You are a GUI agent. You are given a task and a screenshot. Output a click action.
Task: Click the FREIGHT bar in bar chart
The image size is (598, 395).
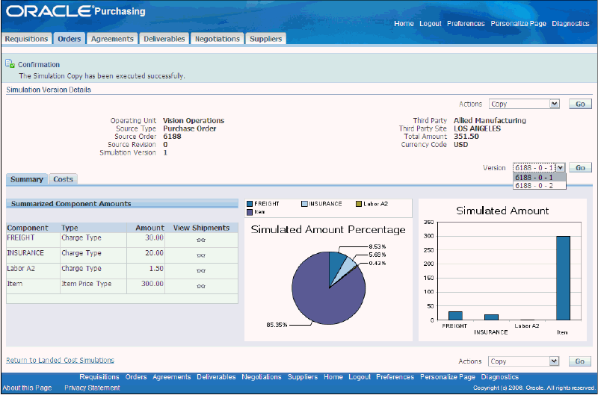(455, 316)
